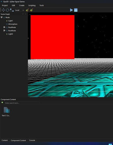Select the Move translate gizmo tool
The image size is (113, 145).
(3, 10)
